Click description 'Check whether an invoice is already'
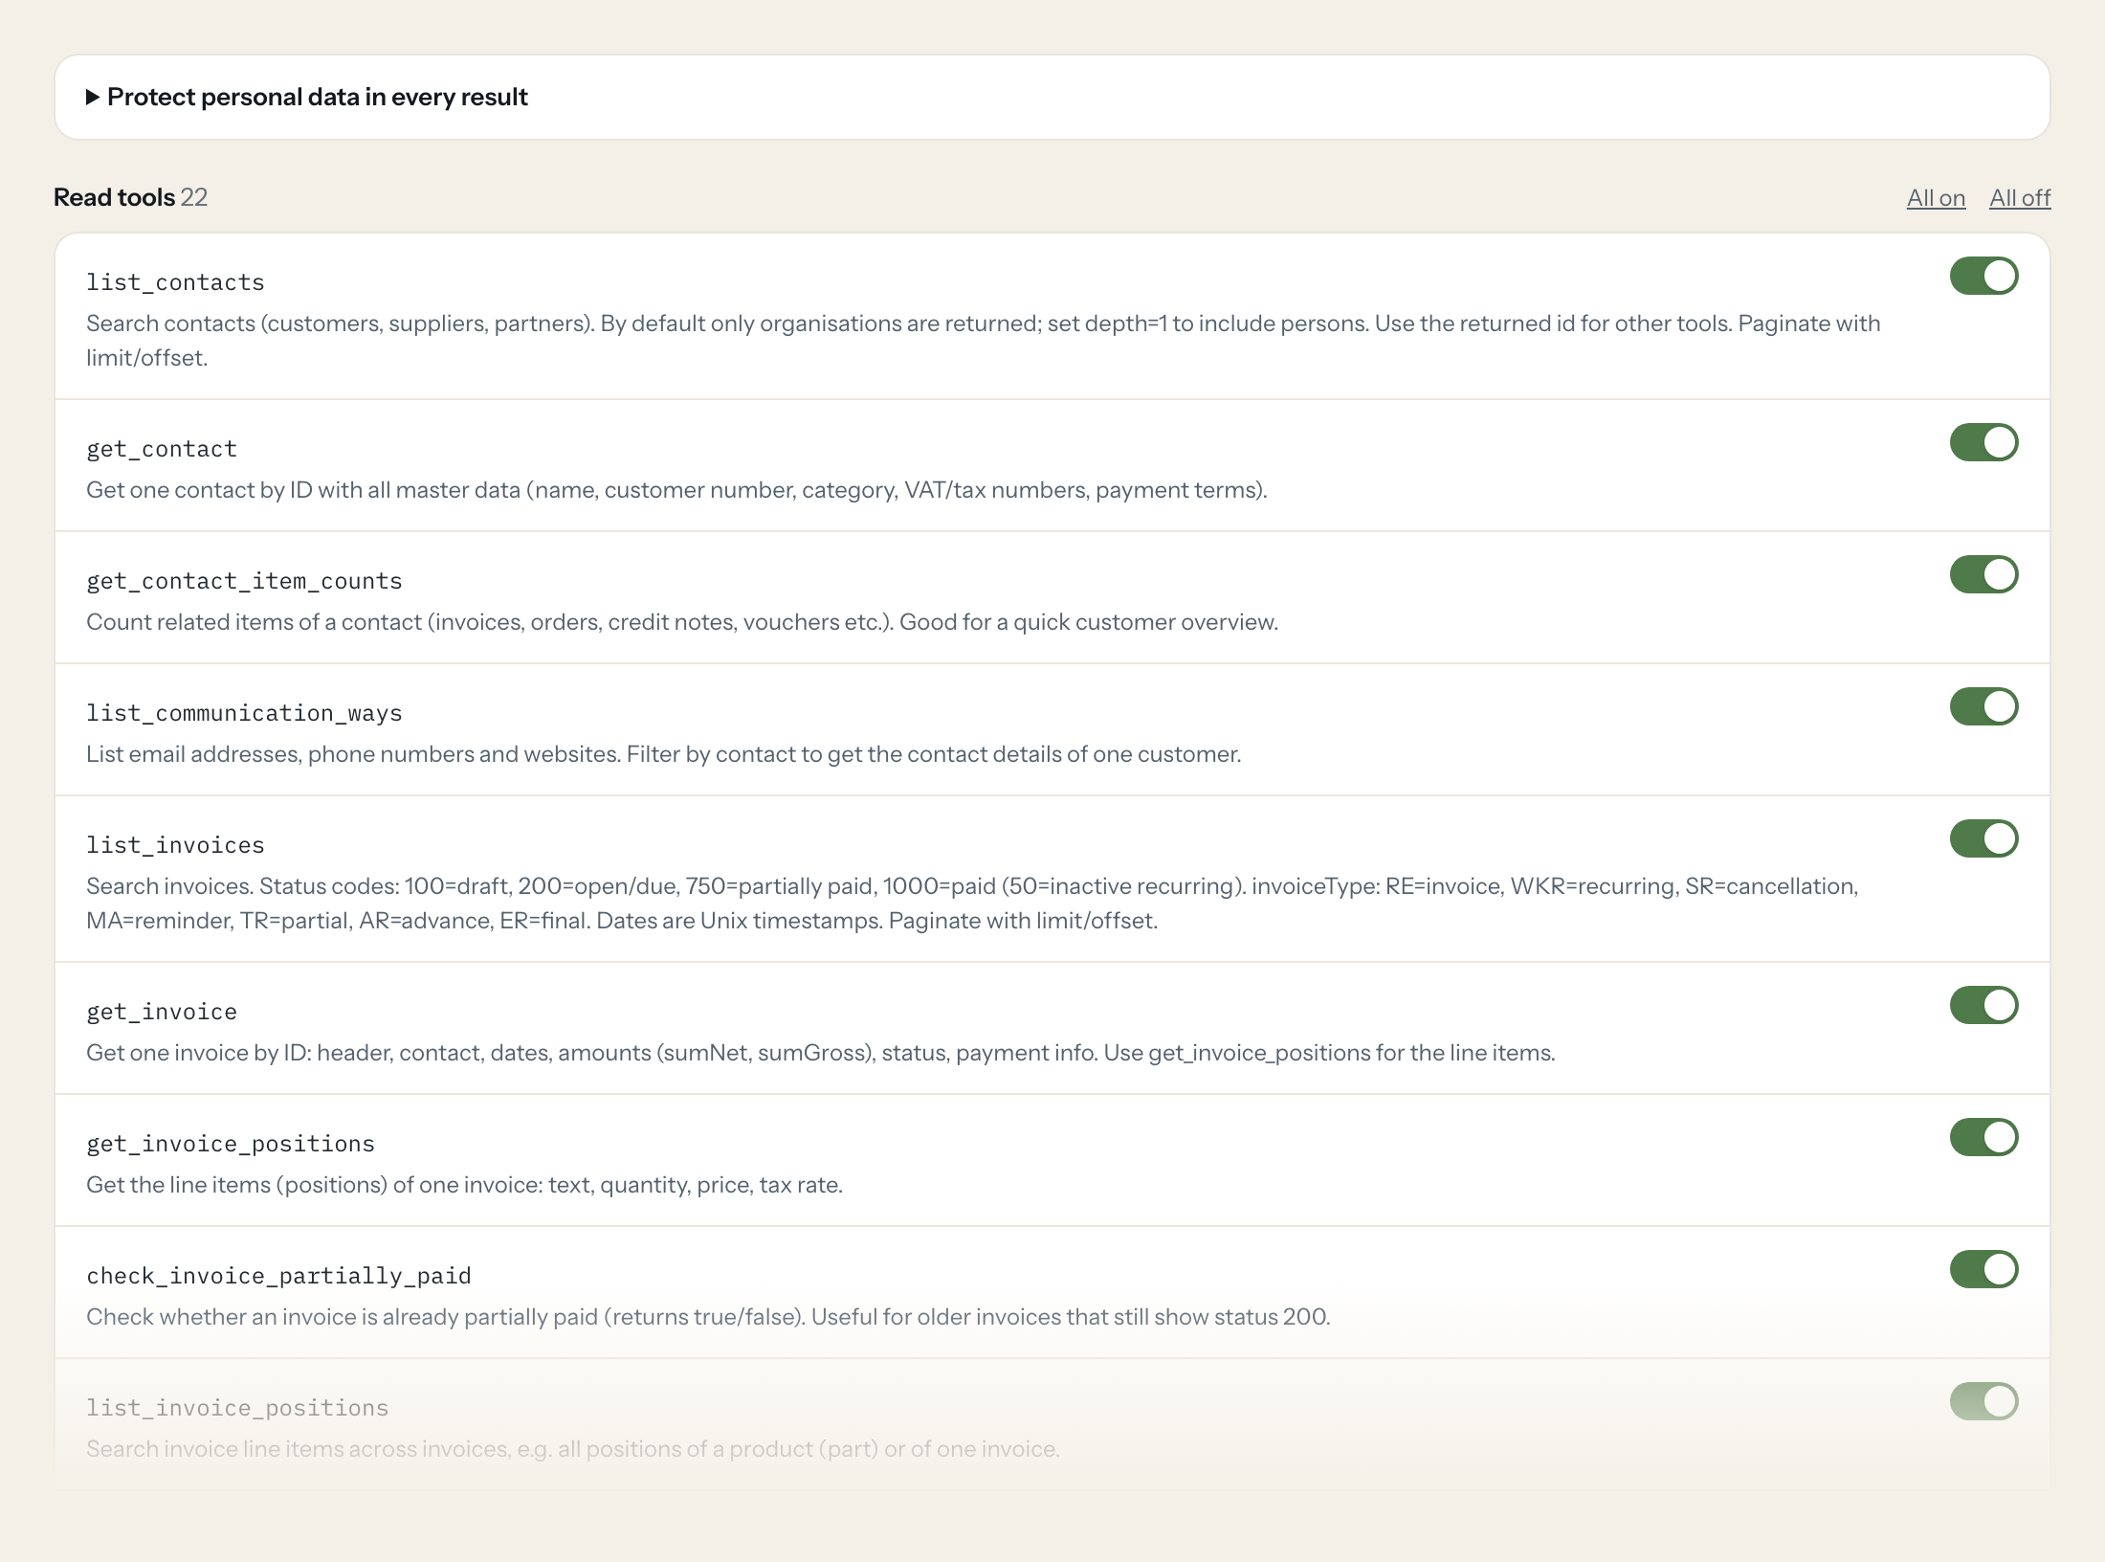 708,1317
